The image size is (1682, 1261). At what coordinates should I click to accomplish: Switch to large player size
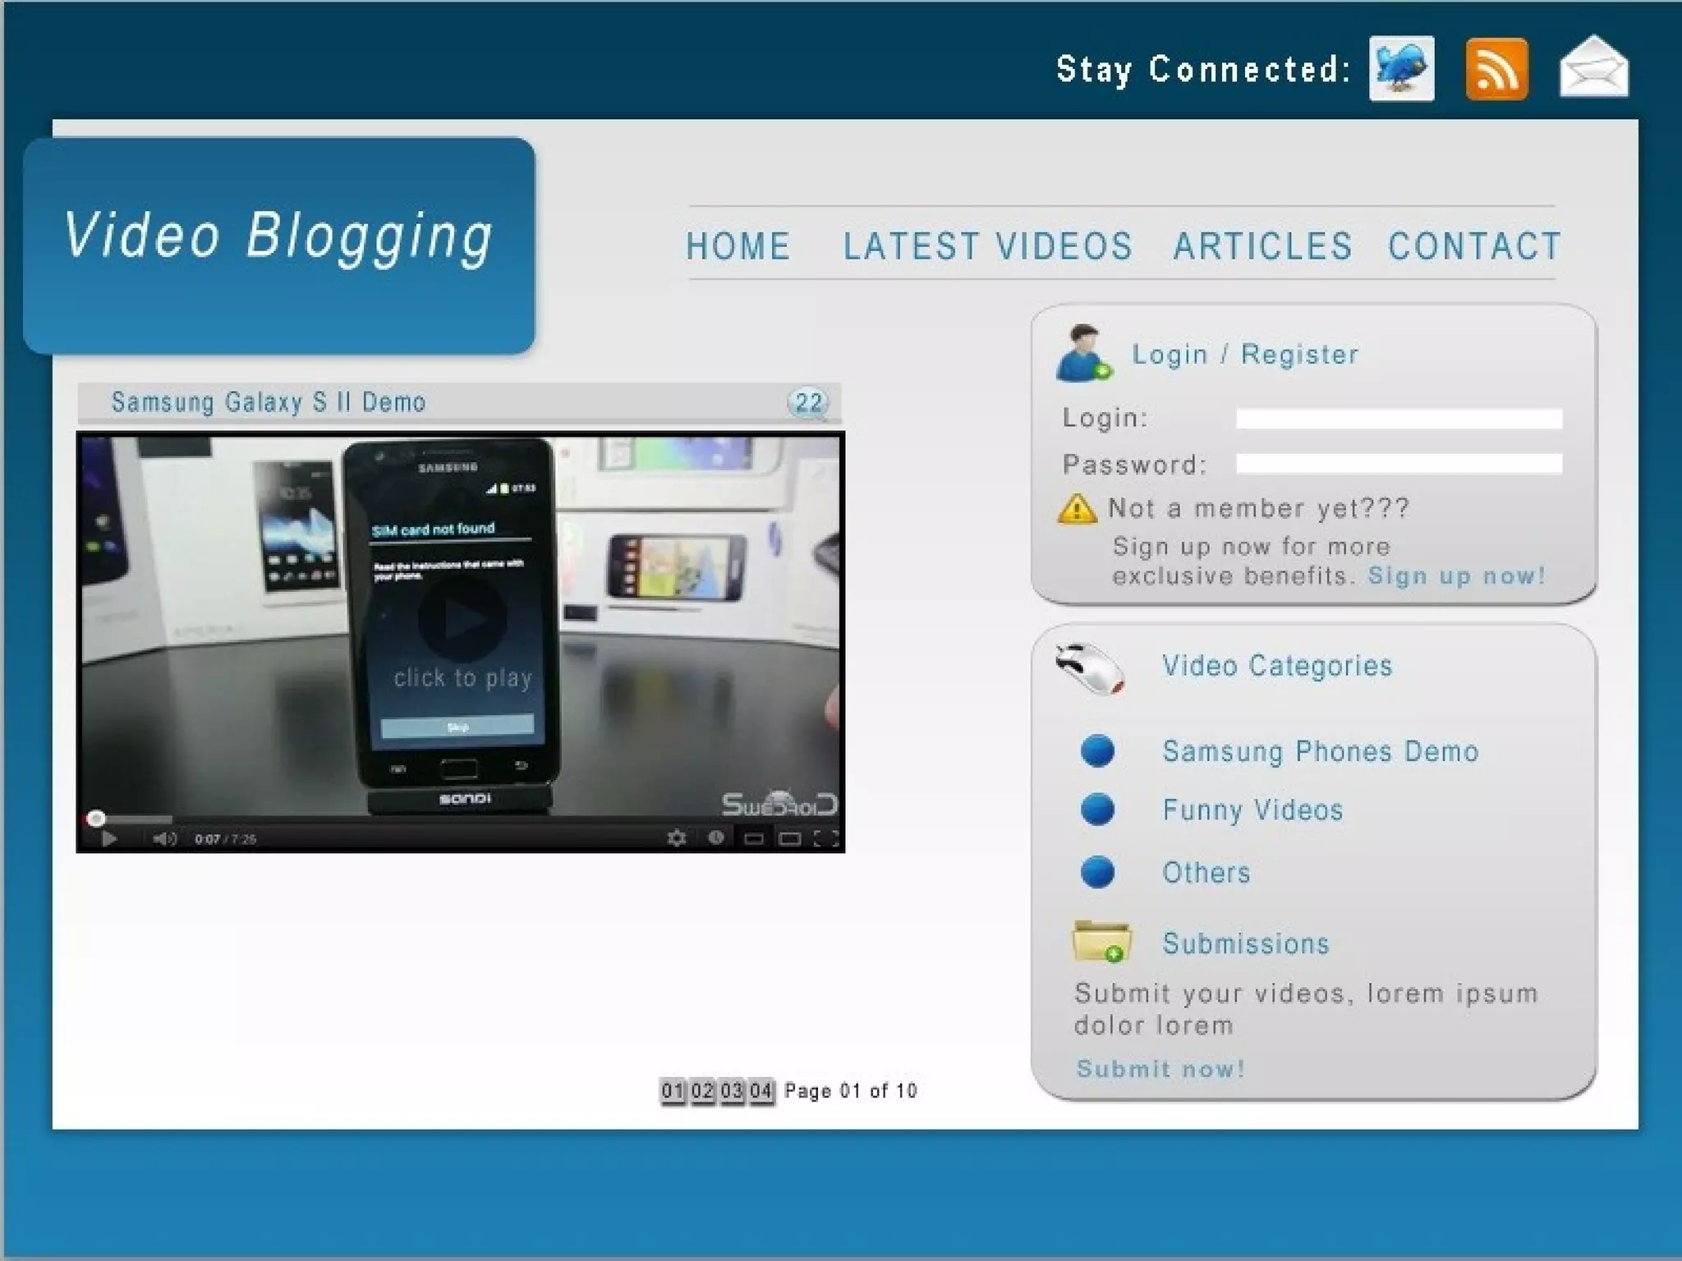click(789, 838)
